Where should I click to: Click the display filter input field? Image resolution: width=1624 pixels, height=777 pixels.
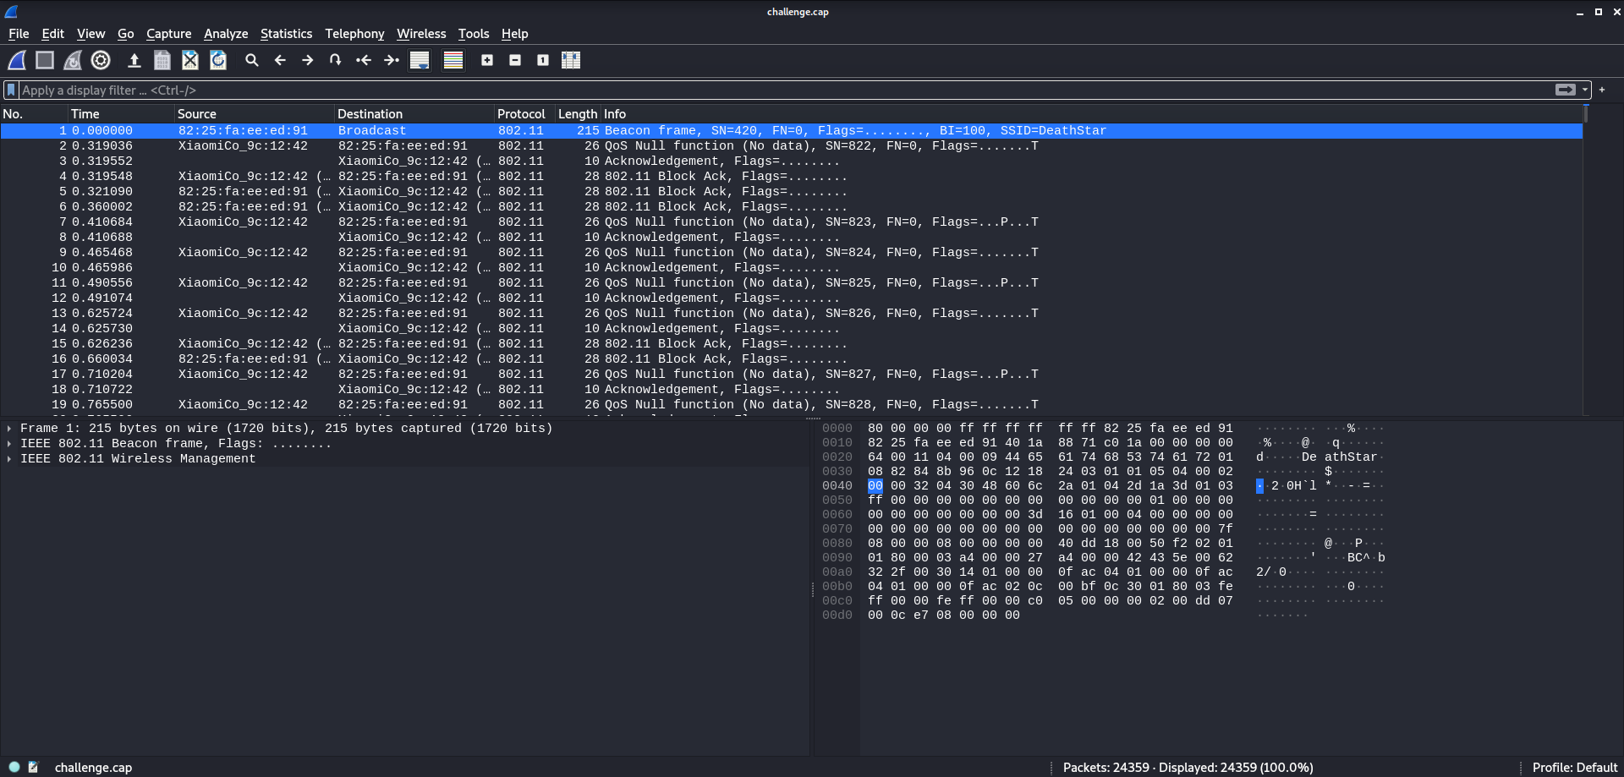pos(787,90)
